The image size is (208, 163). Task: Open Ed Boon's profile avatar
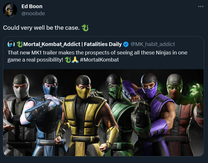click(x=10, y=10)
